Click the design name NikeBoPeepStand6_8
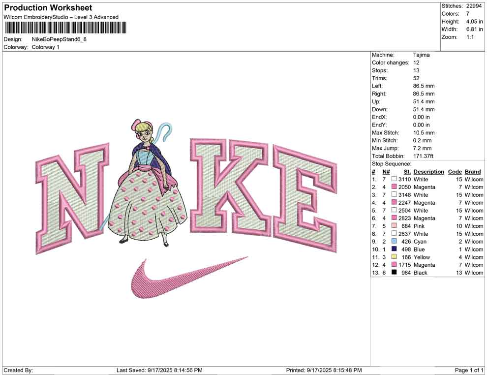Screen dimensions: 487x375 click(59, 39)
